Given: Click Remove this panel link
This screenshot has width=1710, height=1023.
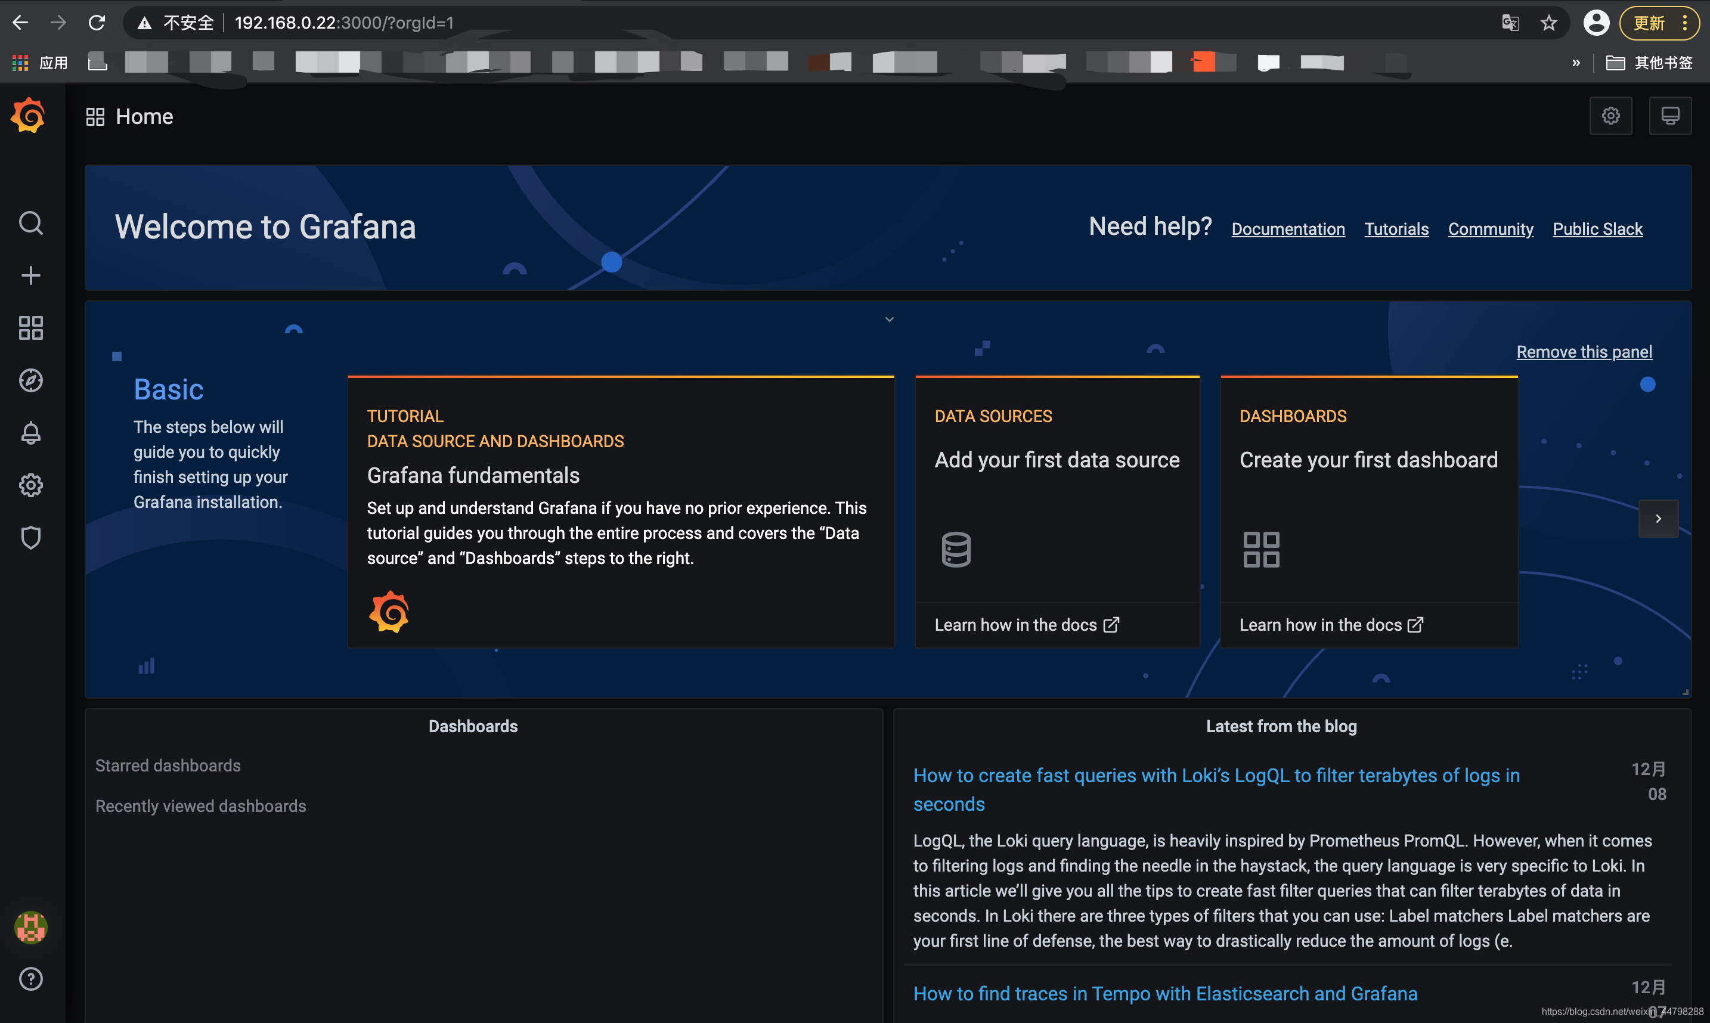Looking at the screenshot, I should tap(1584, 352).
